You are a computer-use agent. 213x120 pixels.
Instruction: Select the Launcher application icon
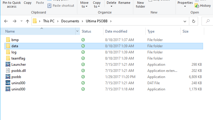coord(8,65)
